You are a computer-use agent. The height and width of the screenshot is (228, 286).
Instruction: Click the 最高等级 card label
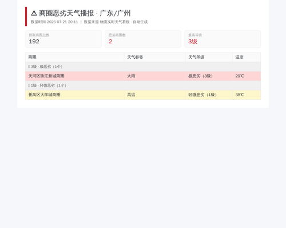click(195, 35)
